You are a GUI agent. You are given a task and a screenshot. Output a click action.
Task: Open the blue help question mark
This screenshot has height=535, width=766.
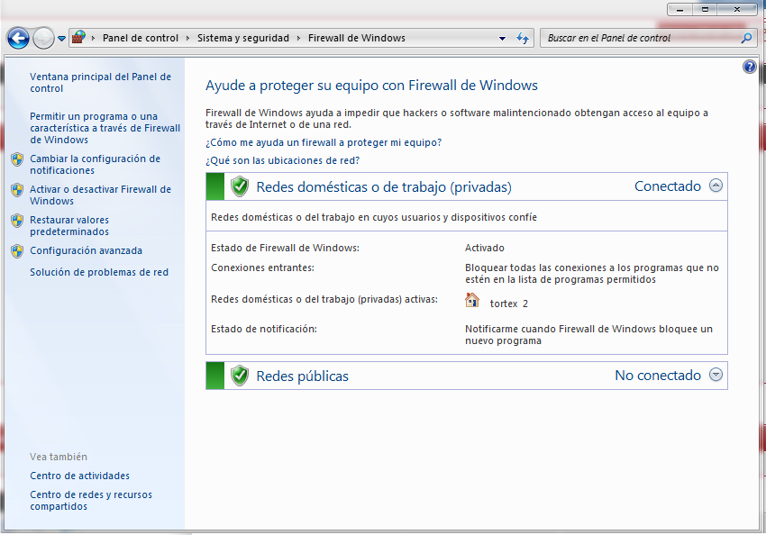(750, 67)
